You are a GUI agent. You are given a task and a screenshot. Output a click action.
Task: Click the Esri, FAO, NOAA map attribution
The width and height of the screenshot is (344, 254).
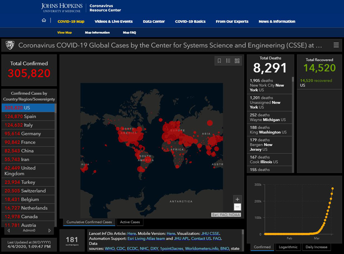[226, 215]
